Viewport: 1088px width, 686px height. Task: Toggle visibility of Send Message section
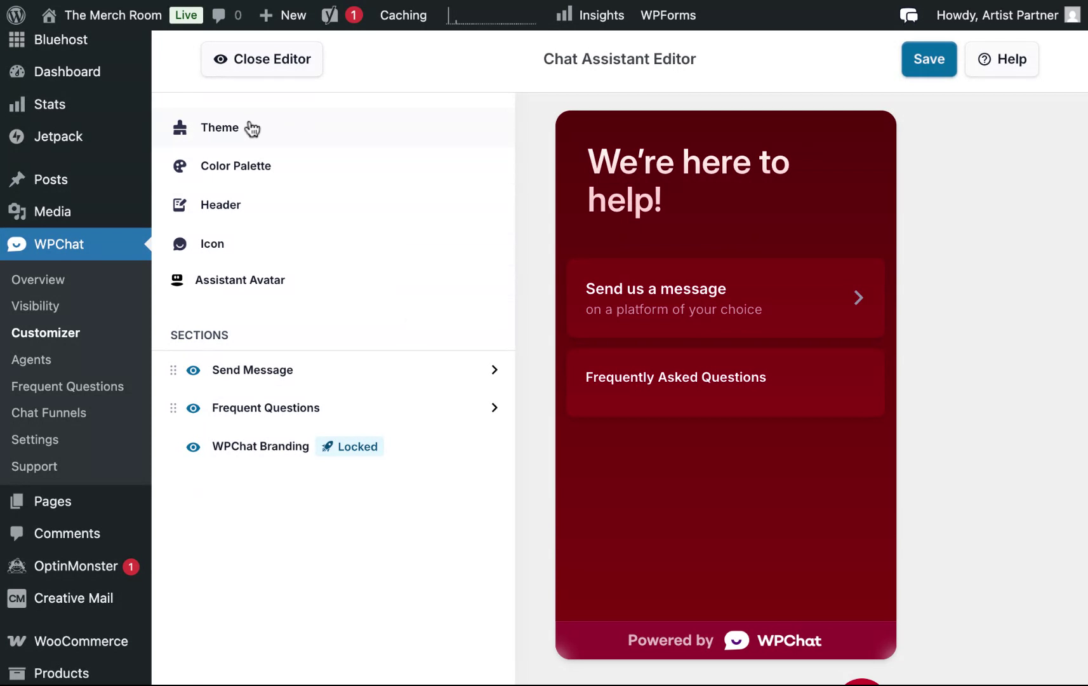tap(193, 370)
